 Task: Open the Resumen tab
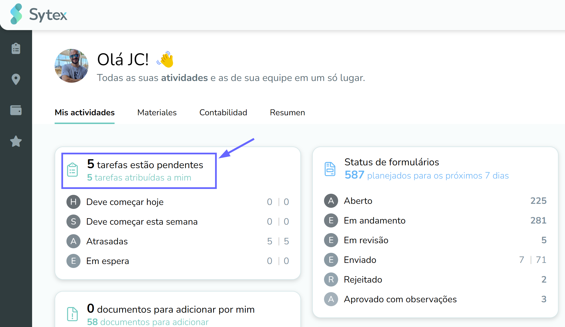tap(287, 112)
